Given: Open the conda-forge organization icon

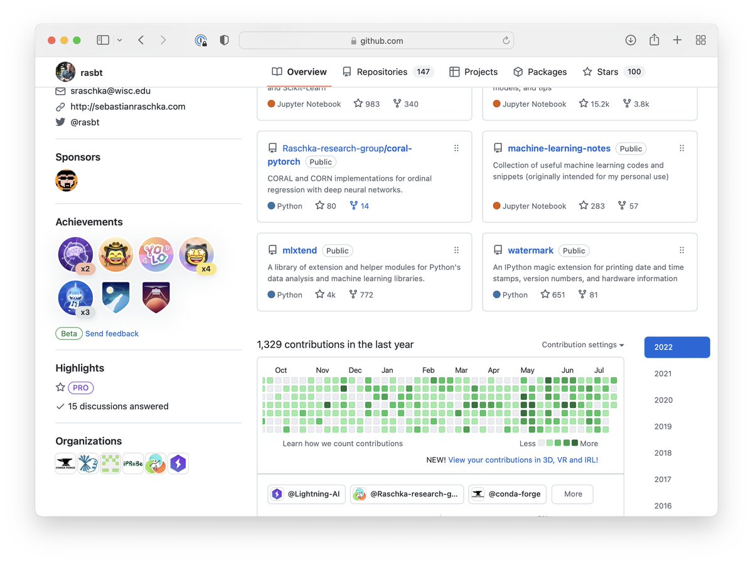Looking at the screenshot, I should coord(65,464).
